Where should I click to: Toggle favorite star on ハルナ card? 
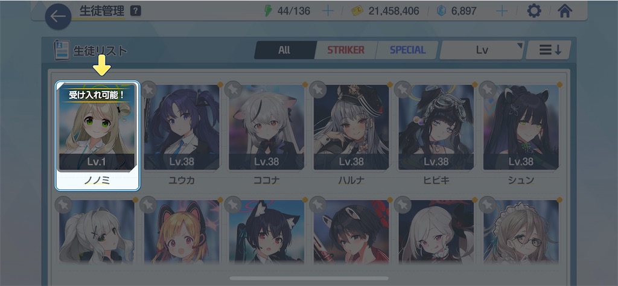[x=317, y=89]
